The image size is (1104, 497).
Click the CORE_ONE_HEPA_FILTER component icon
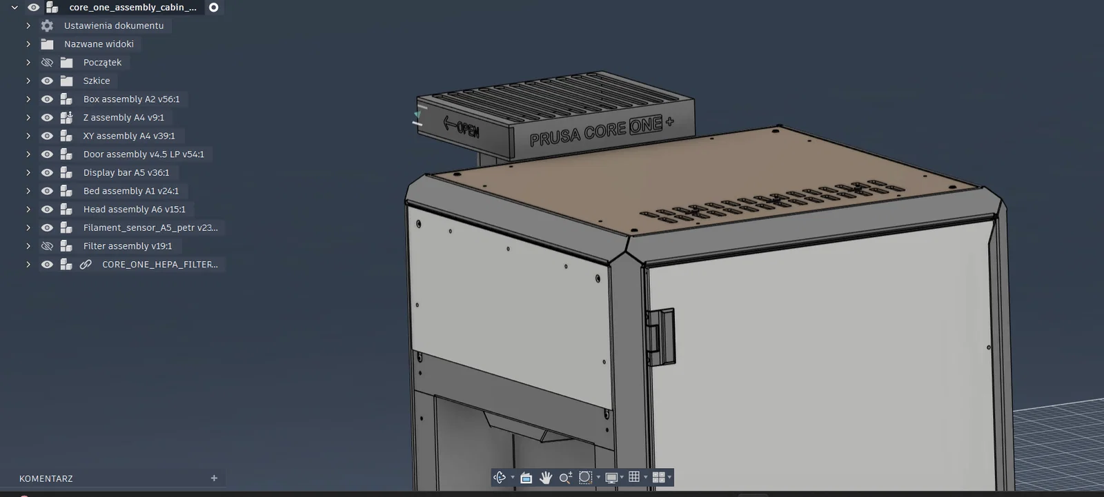pyautogui.click(x=66, y=265)
